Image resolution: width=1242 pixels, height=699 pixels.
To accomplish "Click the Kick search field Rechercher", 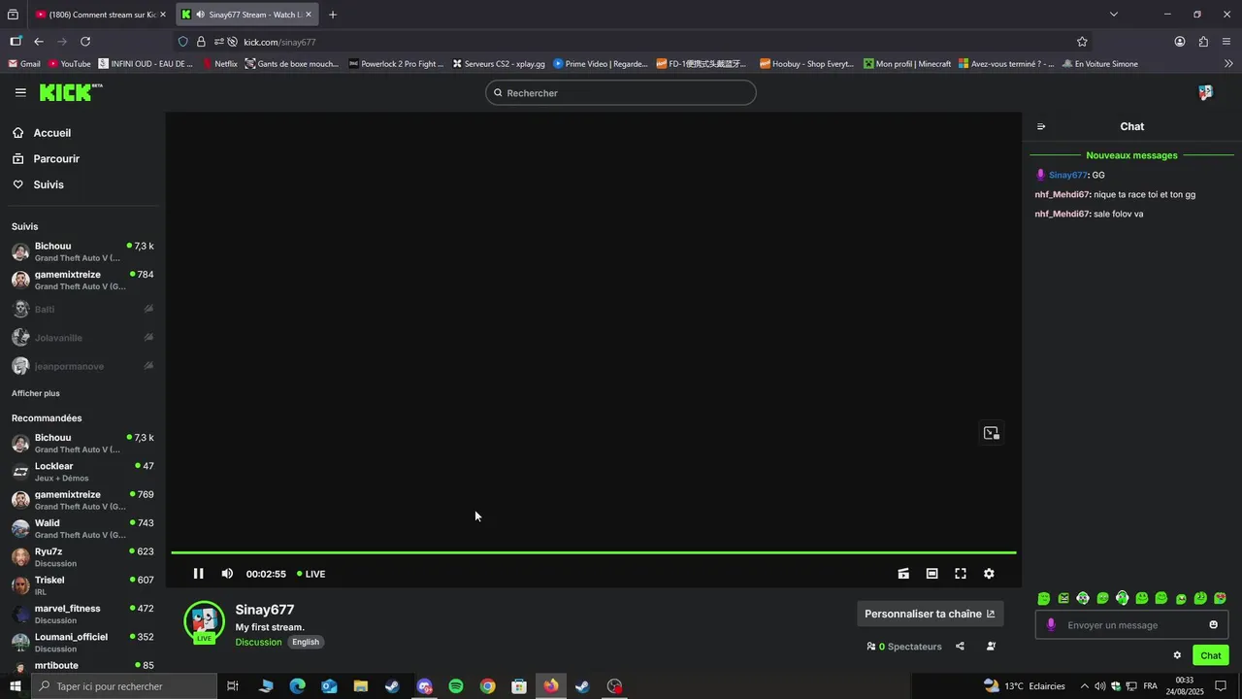I will [621, 93].
